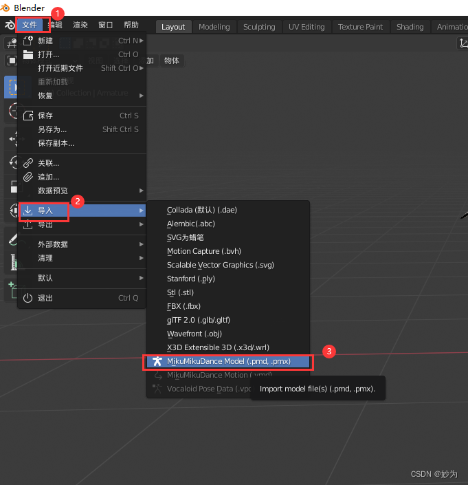Import Collada (.dae) file

tap(228, 210)
